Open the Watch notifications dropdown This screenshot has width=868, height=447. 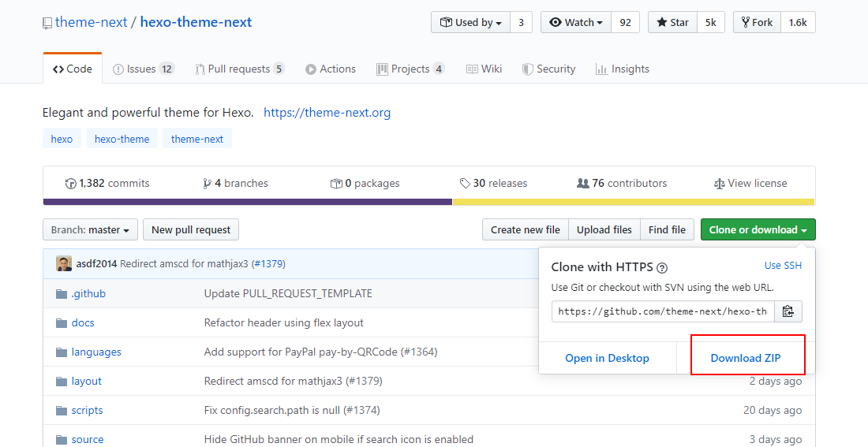pyautogui.click(x=576, y=23)
